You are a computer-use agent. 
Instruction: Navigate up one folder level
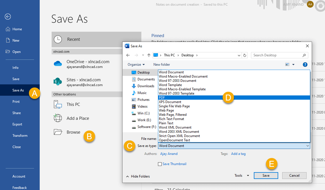(149, 55)
